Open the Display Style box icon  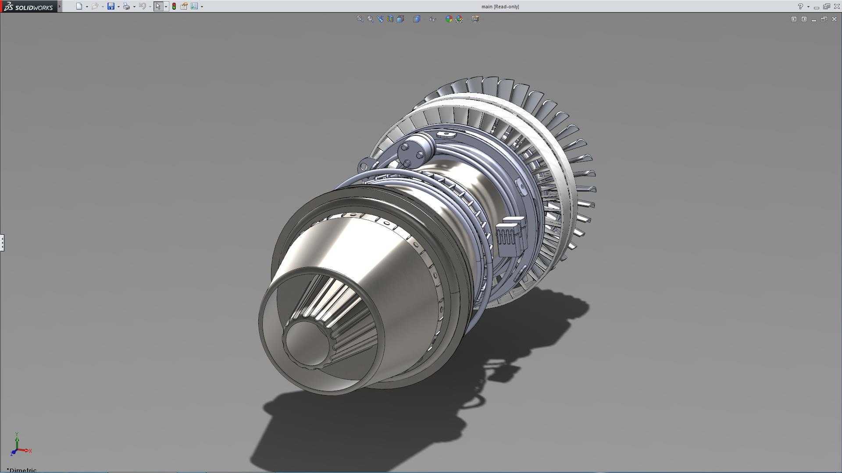(x=417, y=19)
